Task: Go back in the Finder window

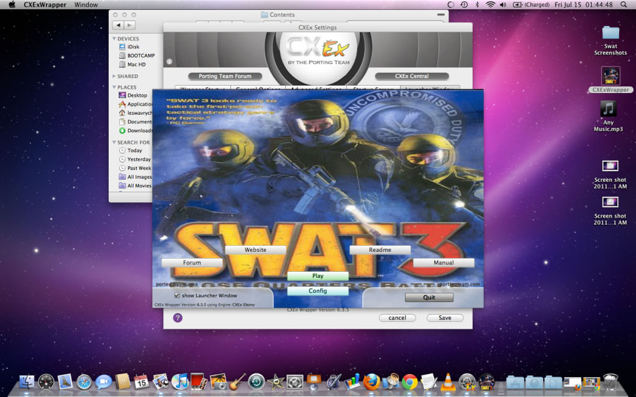Action: [x=118, y=25]
